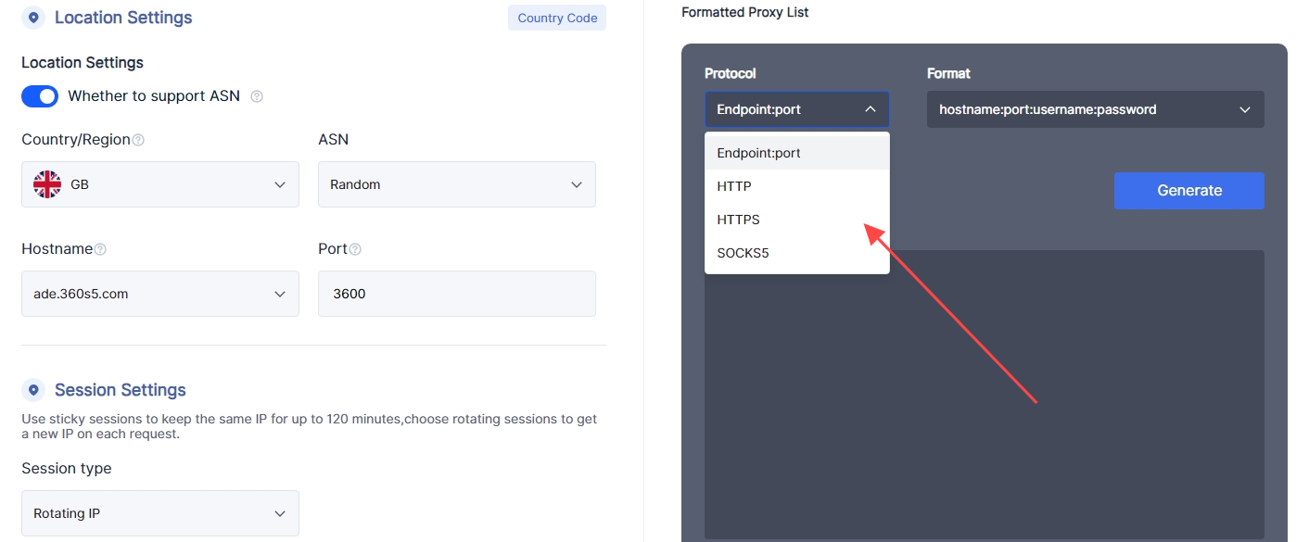Click the Country/Region help icon

(x=138, y=140)
